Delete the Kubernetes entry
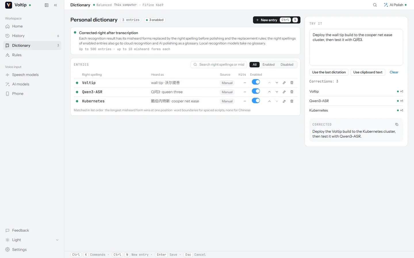 click(292, 101)
